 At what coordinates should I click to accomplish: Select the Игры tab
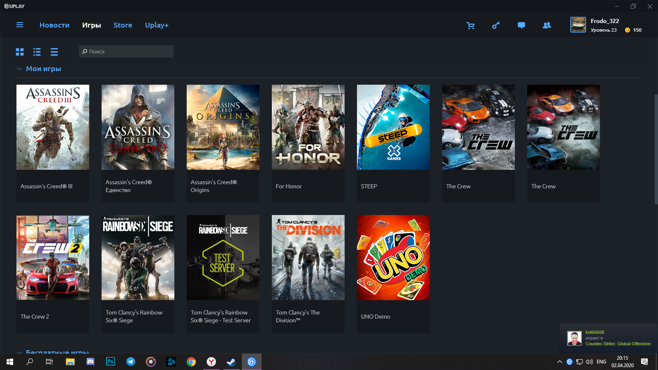(x=91, y=25)
